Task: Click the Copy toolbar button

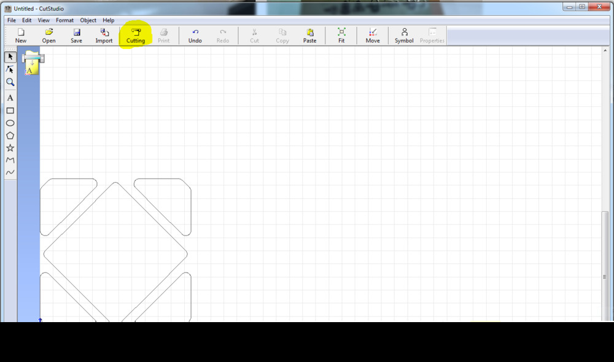Action: [282, 36]
